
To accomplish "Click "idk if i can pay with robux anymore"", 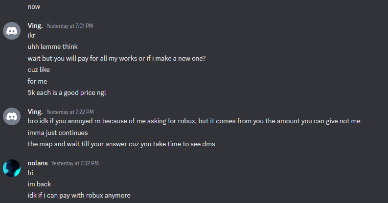I will pyautogui.click(x=79, y=196).
